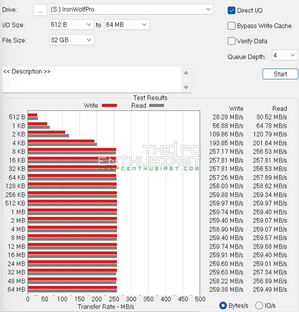Click the Read column header
The image size is (299, 312).
point(280,109)
